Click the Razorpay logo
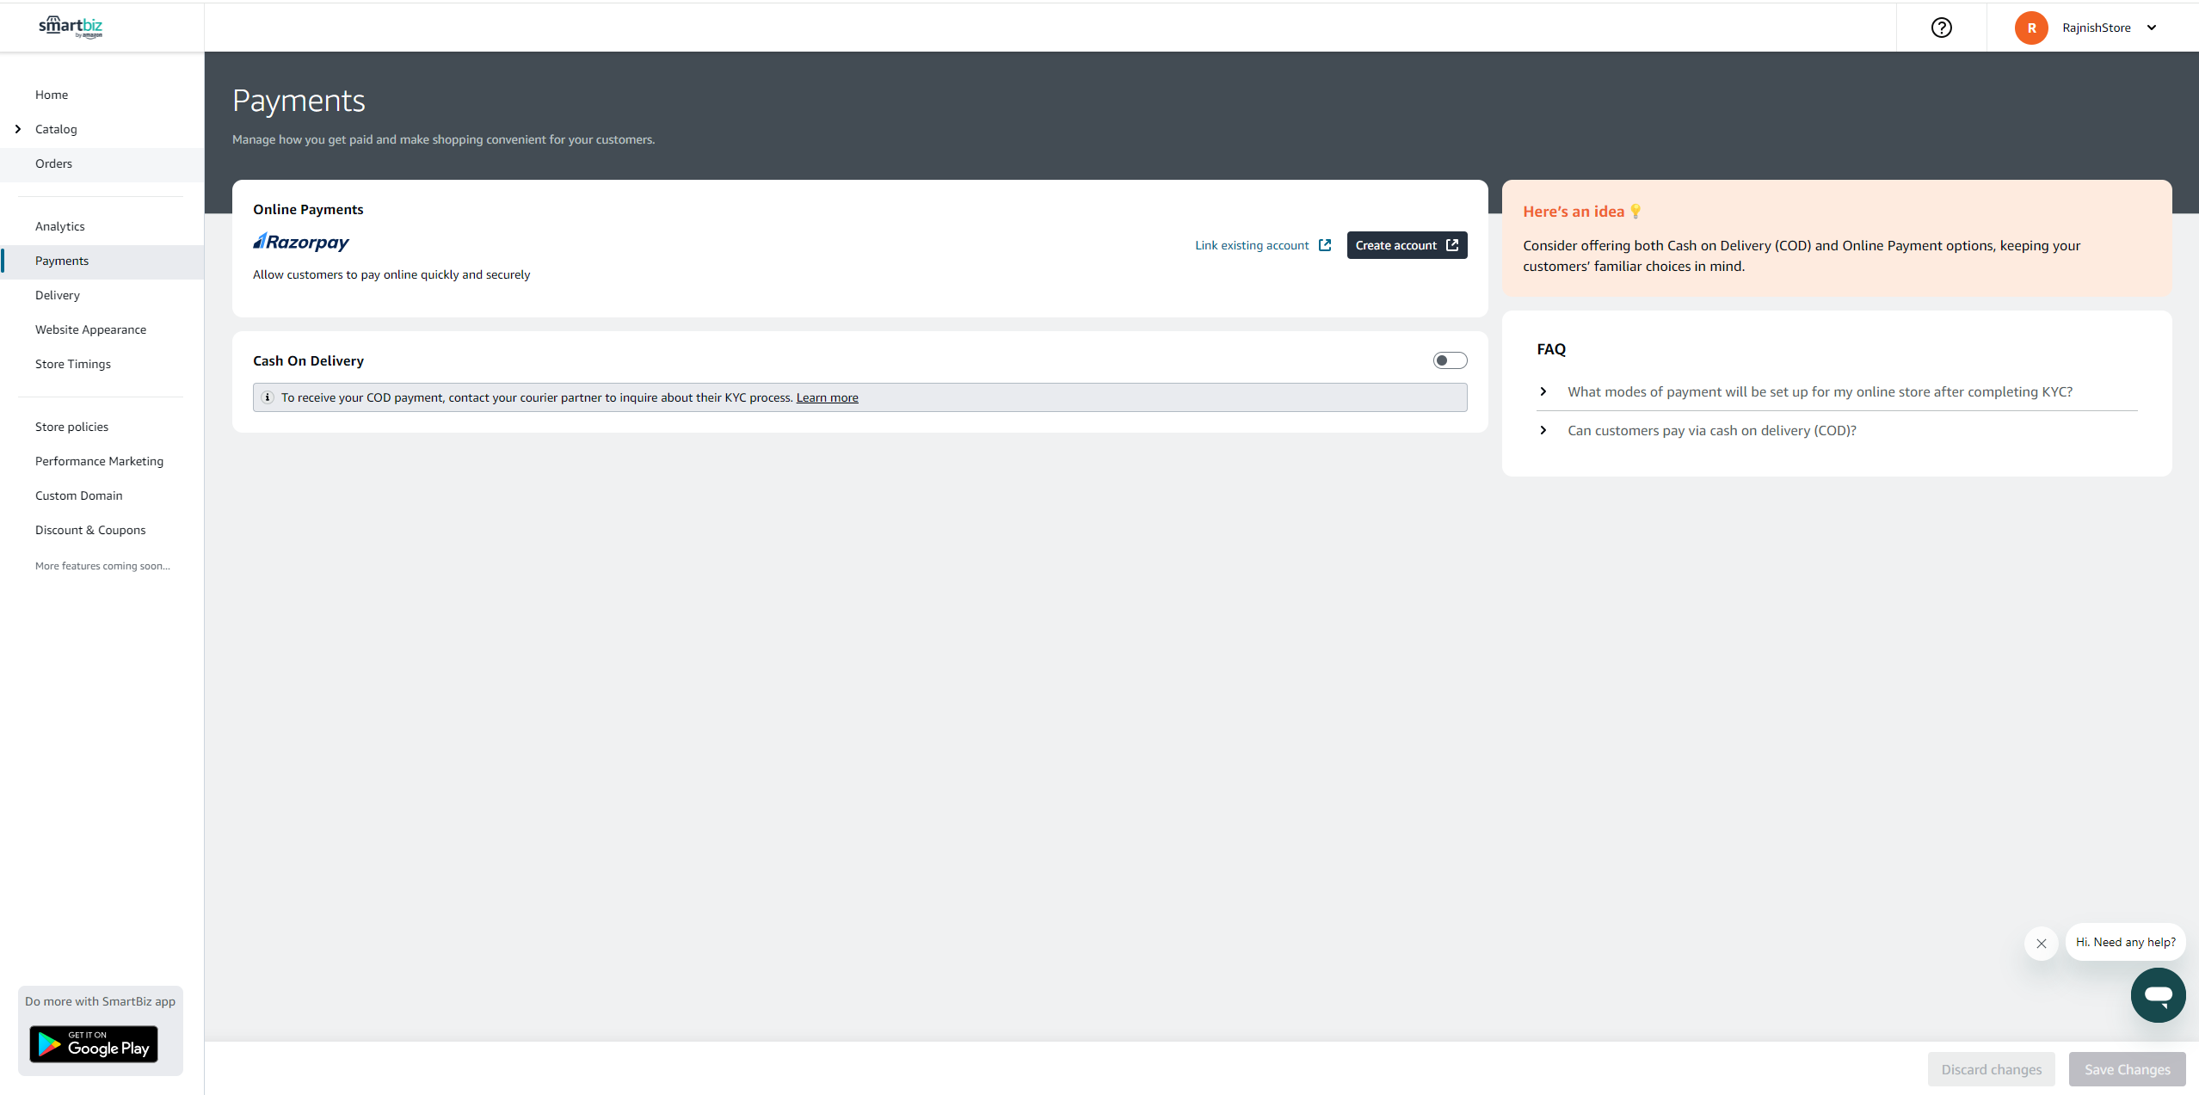This screenshot has height=1095, width=2199. coord(300,242)
